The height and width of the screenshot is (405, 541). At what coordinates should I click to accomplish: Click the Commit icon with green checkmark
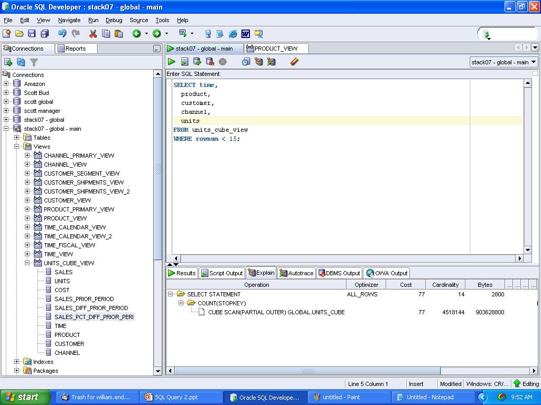point(198,62)
